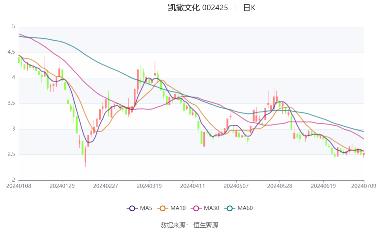Click the 日K label in title

[249, 8]
